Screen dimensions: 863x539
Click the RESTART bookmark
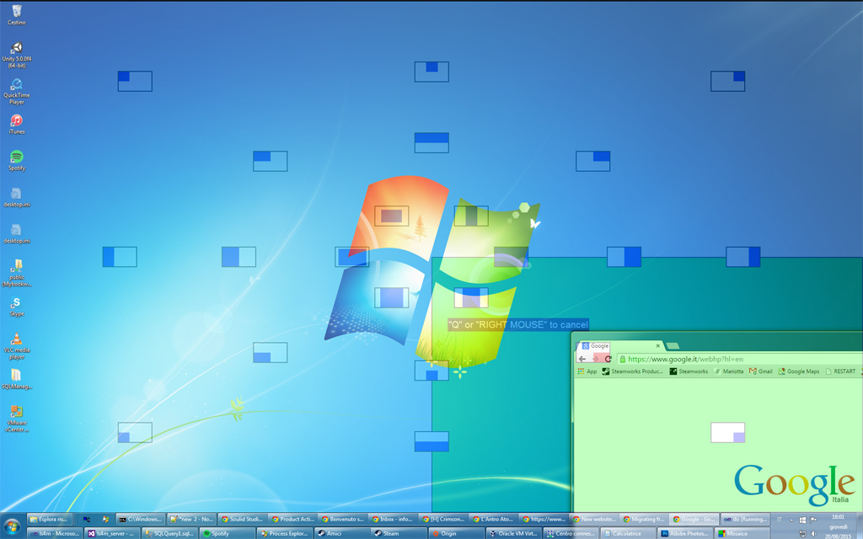click(842, 371)
